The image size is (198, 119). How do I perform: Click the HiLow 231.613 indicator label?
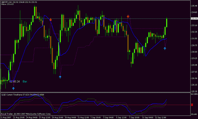tap(8, 4)
